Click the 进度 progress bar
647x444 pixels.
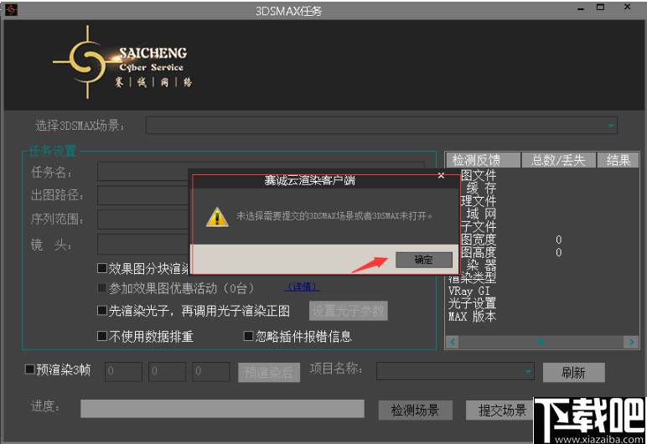tap(222, 409)
